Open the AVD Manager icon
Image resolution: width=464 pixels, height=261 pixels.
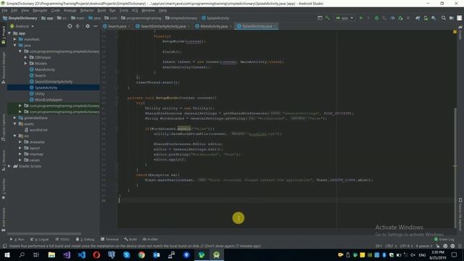click(x=426, y=18)
